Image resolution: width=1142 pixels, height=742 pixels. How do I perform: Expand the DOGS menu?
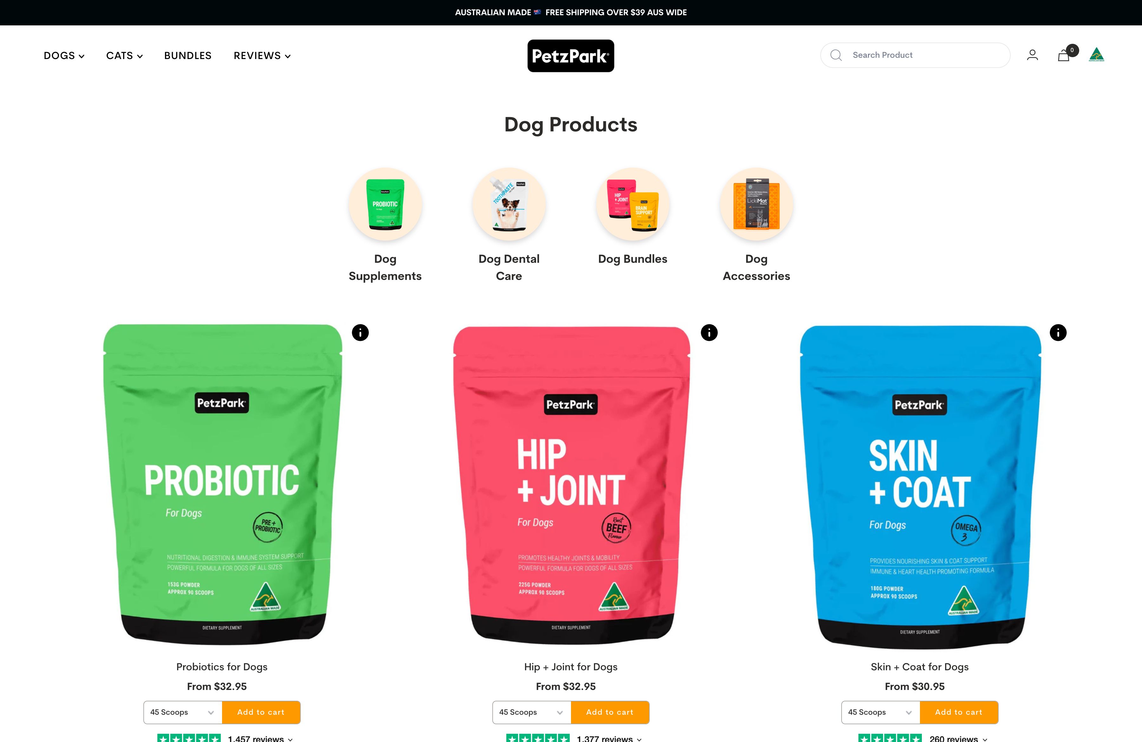tap(64, 56)
